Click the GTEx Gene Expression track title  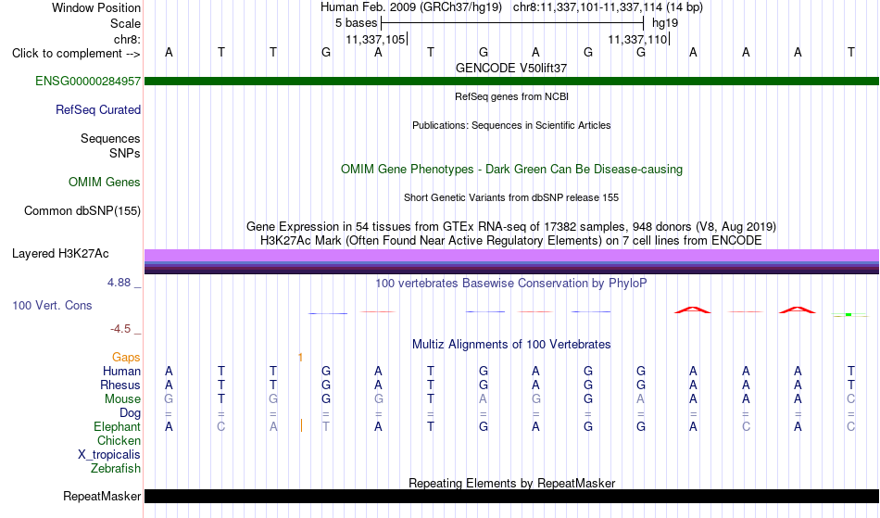point(511,226)
